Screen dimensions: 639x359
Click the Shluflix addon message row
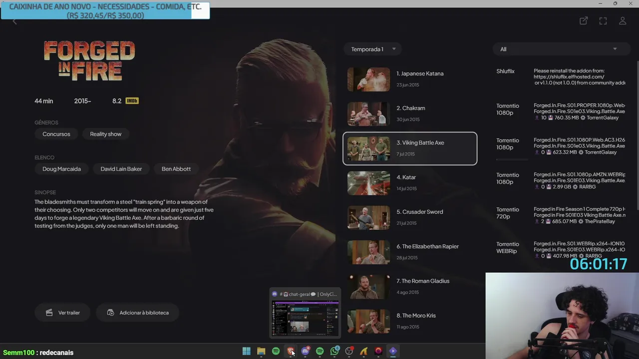[561, 77]
